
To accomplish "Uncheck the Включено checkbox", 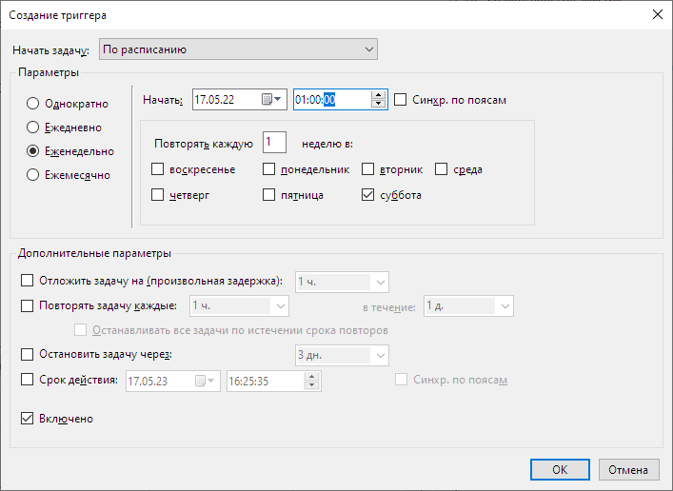I will tap(27, 418).
